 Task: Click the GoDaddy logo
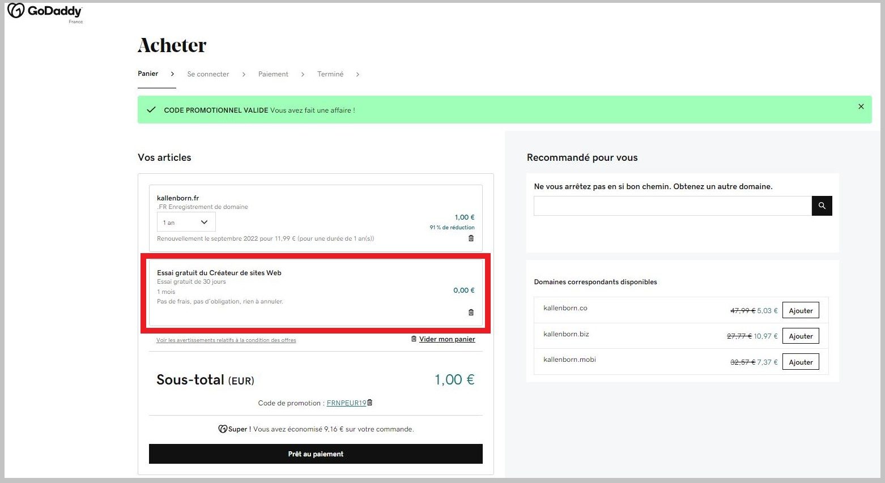pyautogui.click(x=45, y=11)
